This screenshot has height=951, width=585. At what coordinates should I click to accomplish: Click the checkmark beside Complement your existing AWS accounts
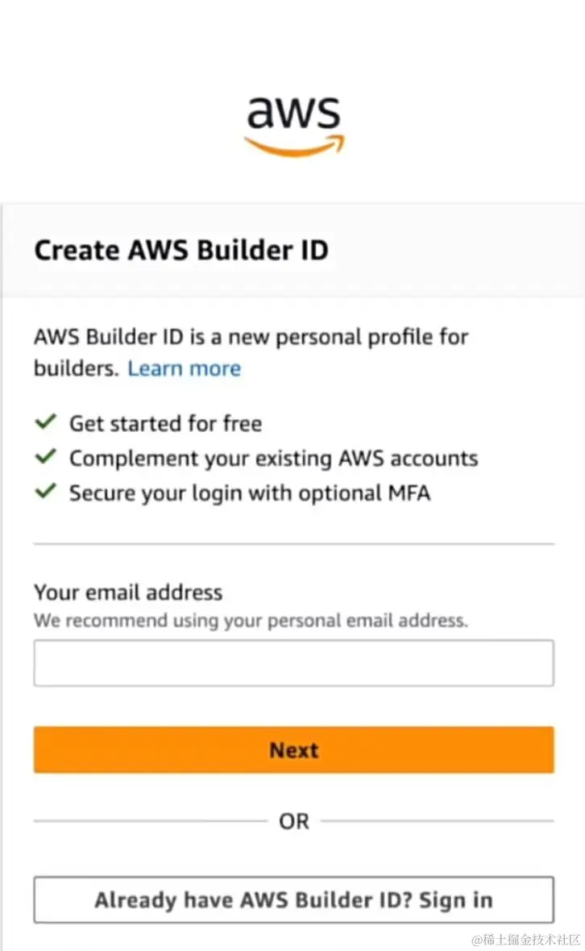45,456
